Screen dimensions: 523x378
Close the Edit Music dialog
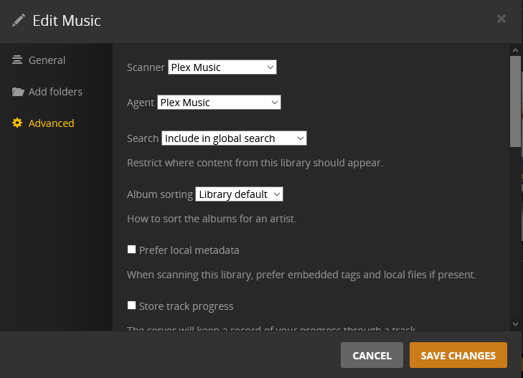[501, 19]
